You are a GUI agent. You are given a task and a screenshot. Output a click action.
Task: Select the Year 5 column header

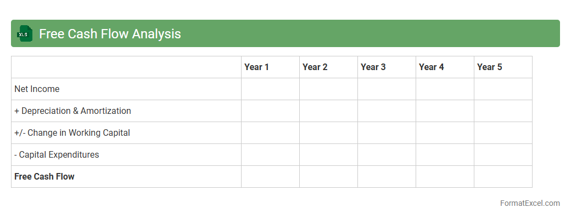point(489,67)
